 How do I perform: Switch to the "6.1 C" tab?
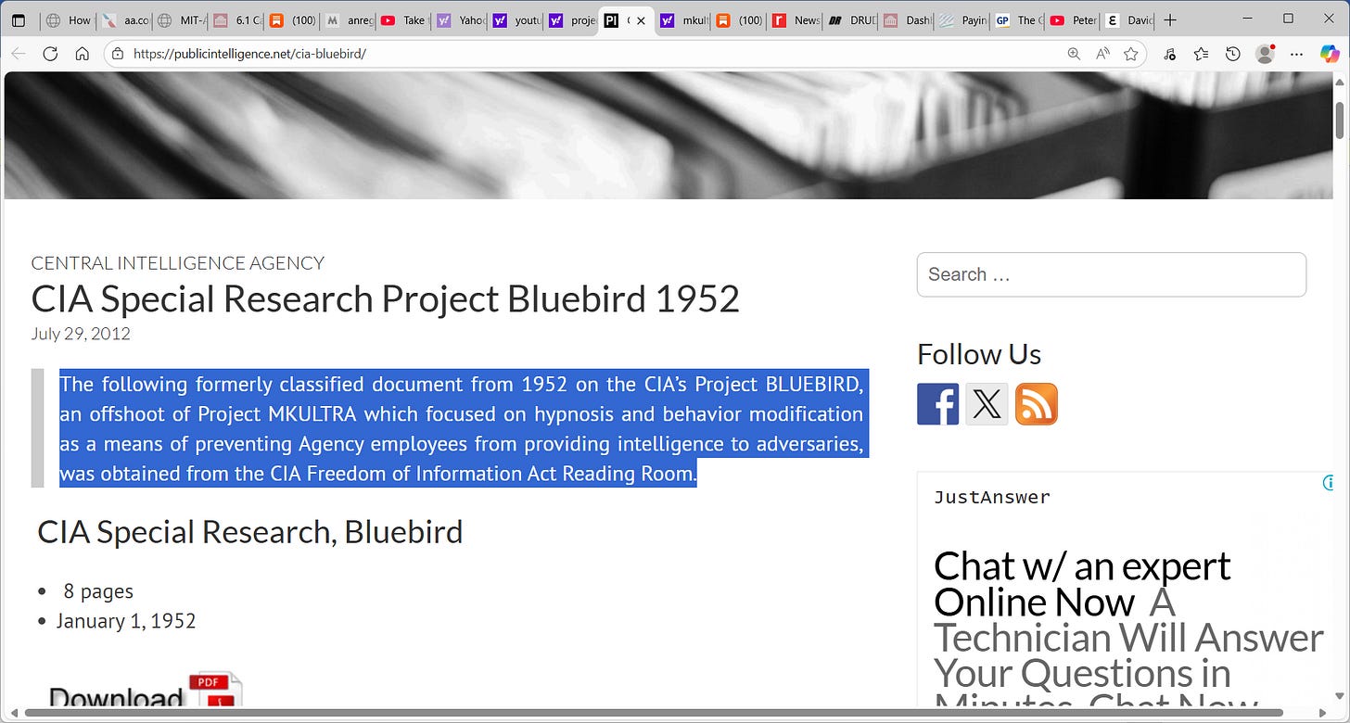[x=236, y=19]
